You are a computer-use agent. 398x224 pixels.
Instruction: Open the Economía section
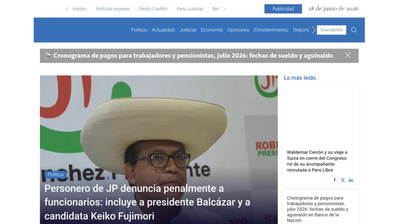[x=212, y=30]
